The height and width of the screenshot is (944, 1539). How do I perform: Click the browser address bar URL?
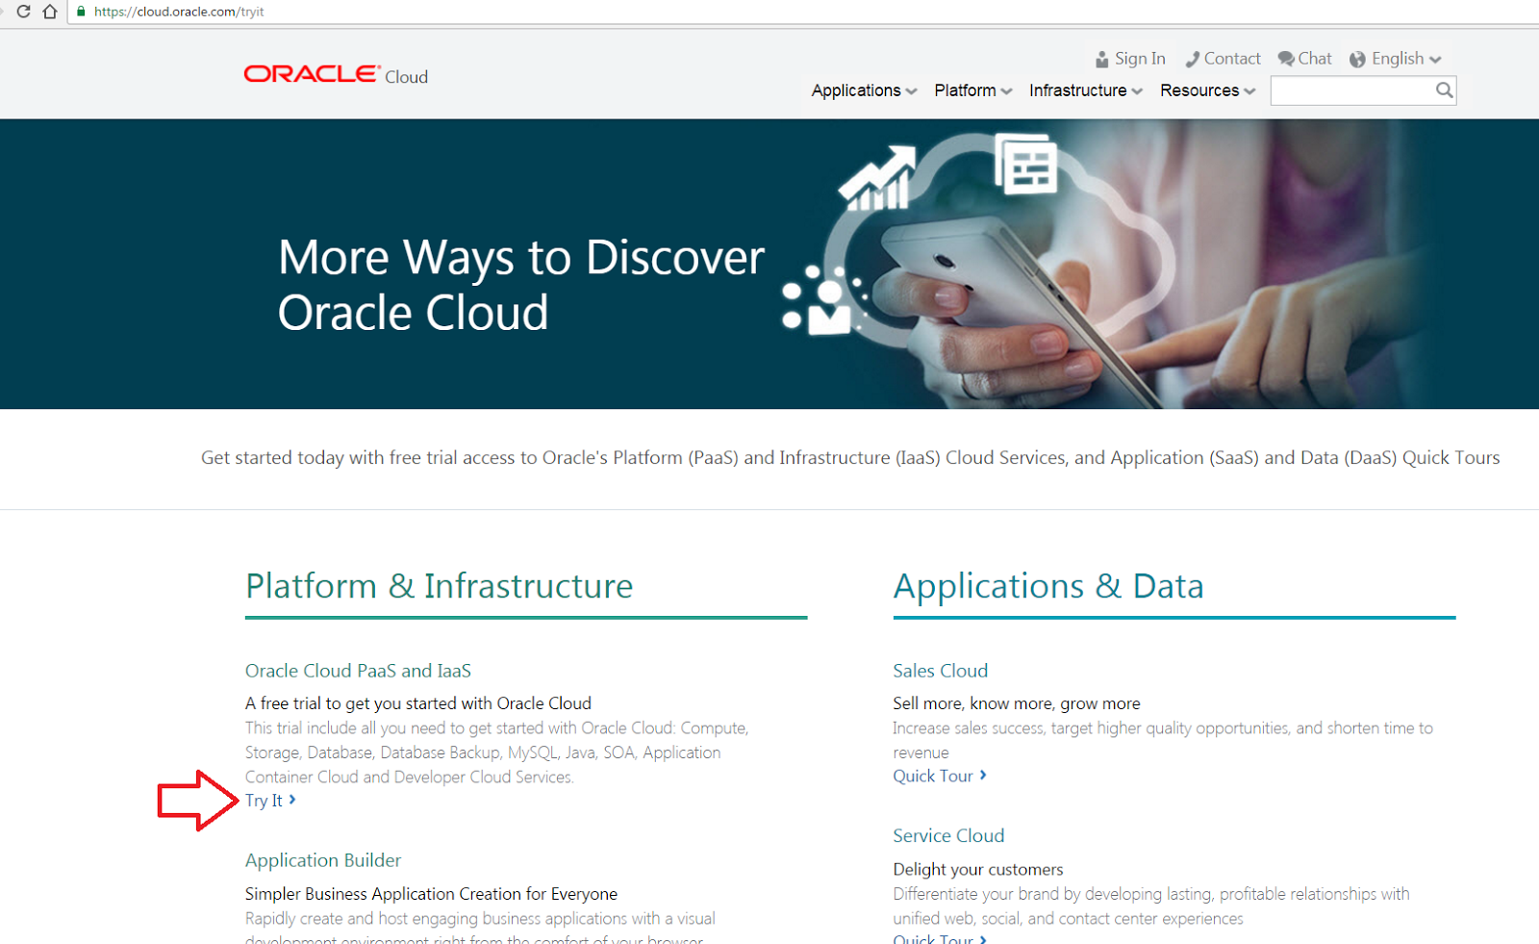(179, 12)
